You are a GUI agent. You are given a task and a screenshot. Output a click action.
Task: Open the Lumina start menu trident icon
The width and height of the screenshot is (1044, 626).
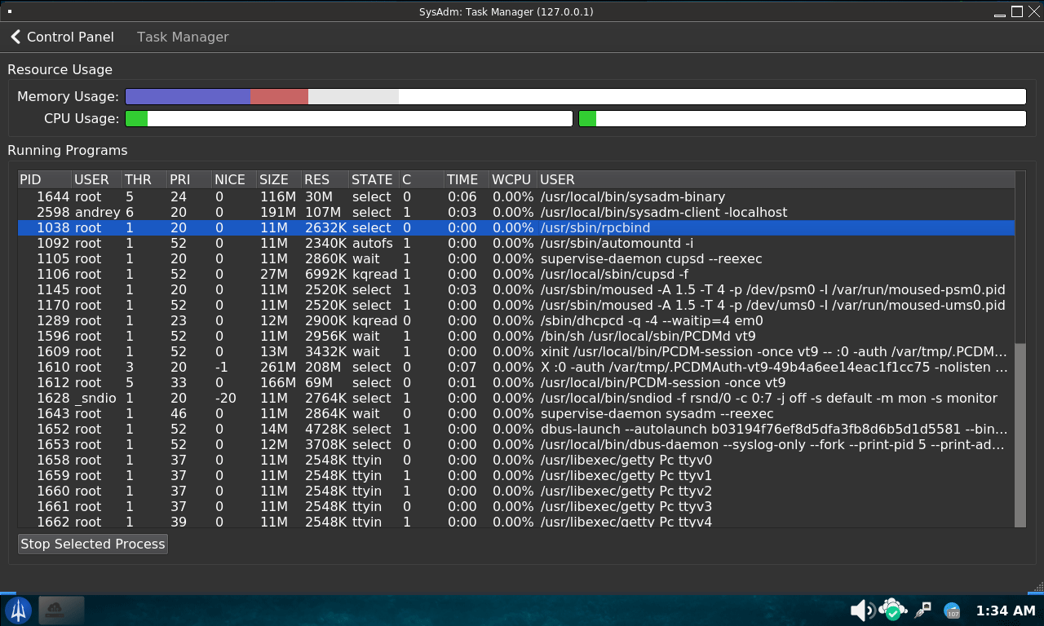pos(19,610)
